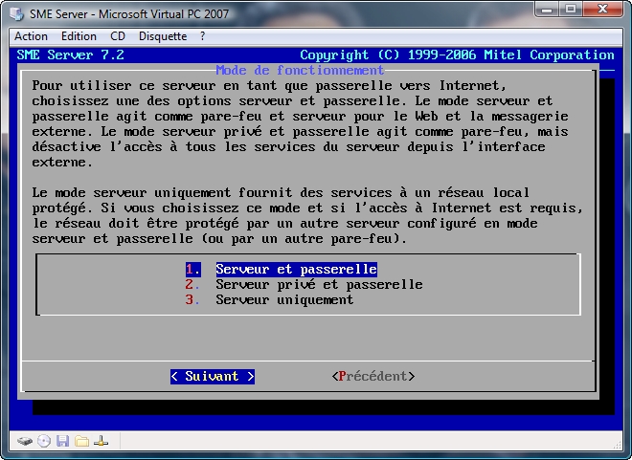Click the Précédent button

[373, 376]
